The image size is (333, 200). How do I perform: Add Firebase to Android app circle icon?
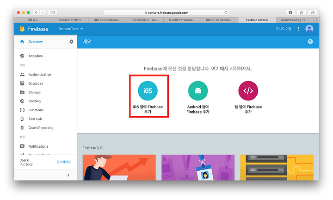pyautogui.click(x=198, y=91)
